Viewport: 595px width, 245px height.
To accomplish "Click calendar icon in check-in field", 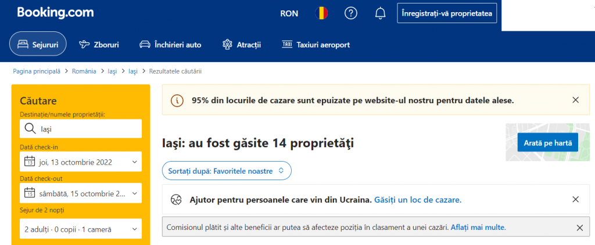I will [x=29, y=162].
